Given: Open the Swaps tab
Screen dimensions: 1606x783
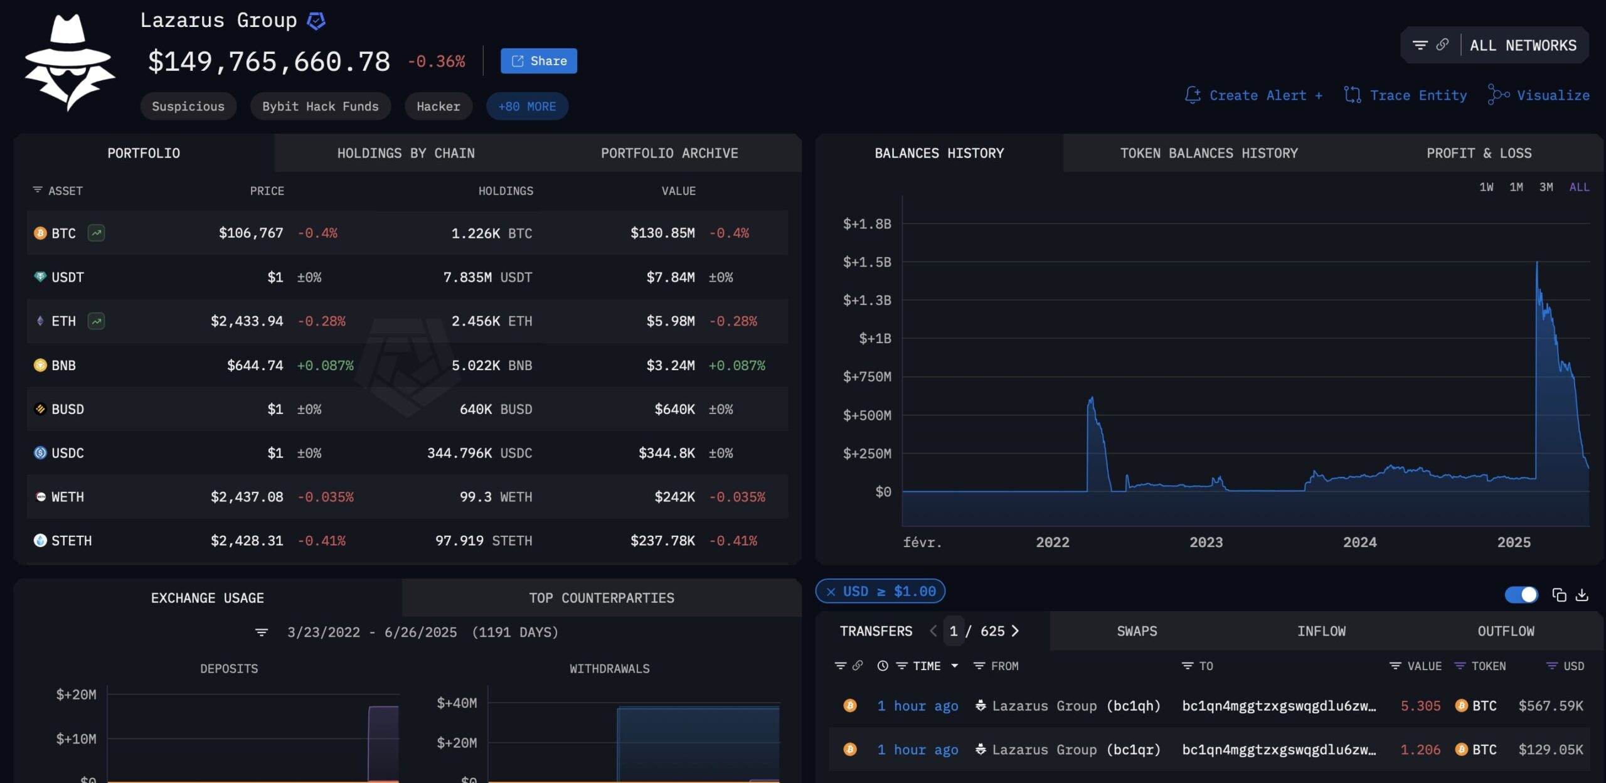Looking at the screenshot, I should [1137, 631].
